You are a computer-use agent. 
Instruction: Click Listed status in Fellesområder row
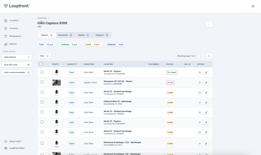[x=170, y=103]
